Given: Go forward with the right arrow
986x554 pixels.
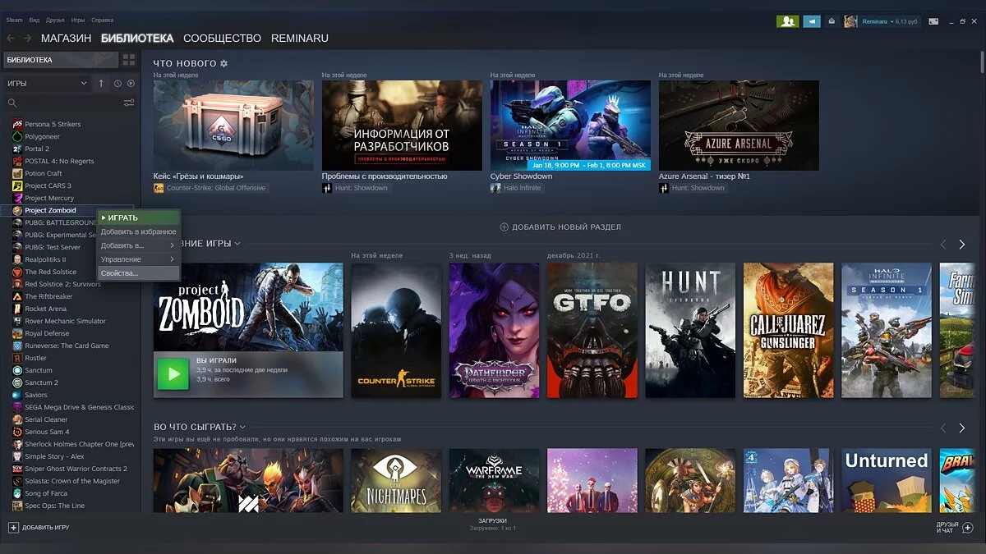Looking at the screenshot, I should (x=27, y=39).
